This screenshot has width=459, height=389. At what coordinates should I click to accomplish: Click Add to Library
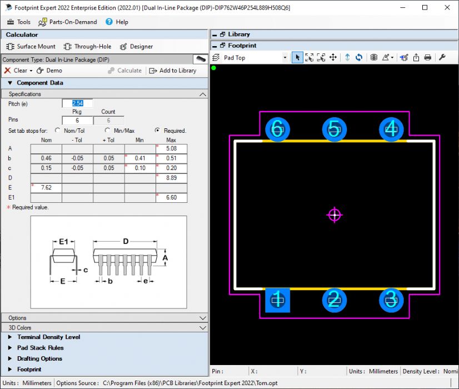(x=173, y=71)
